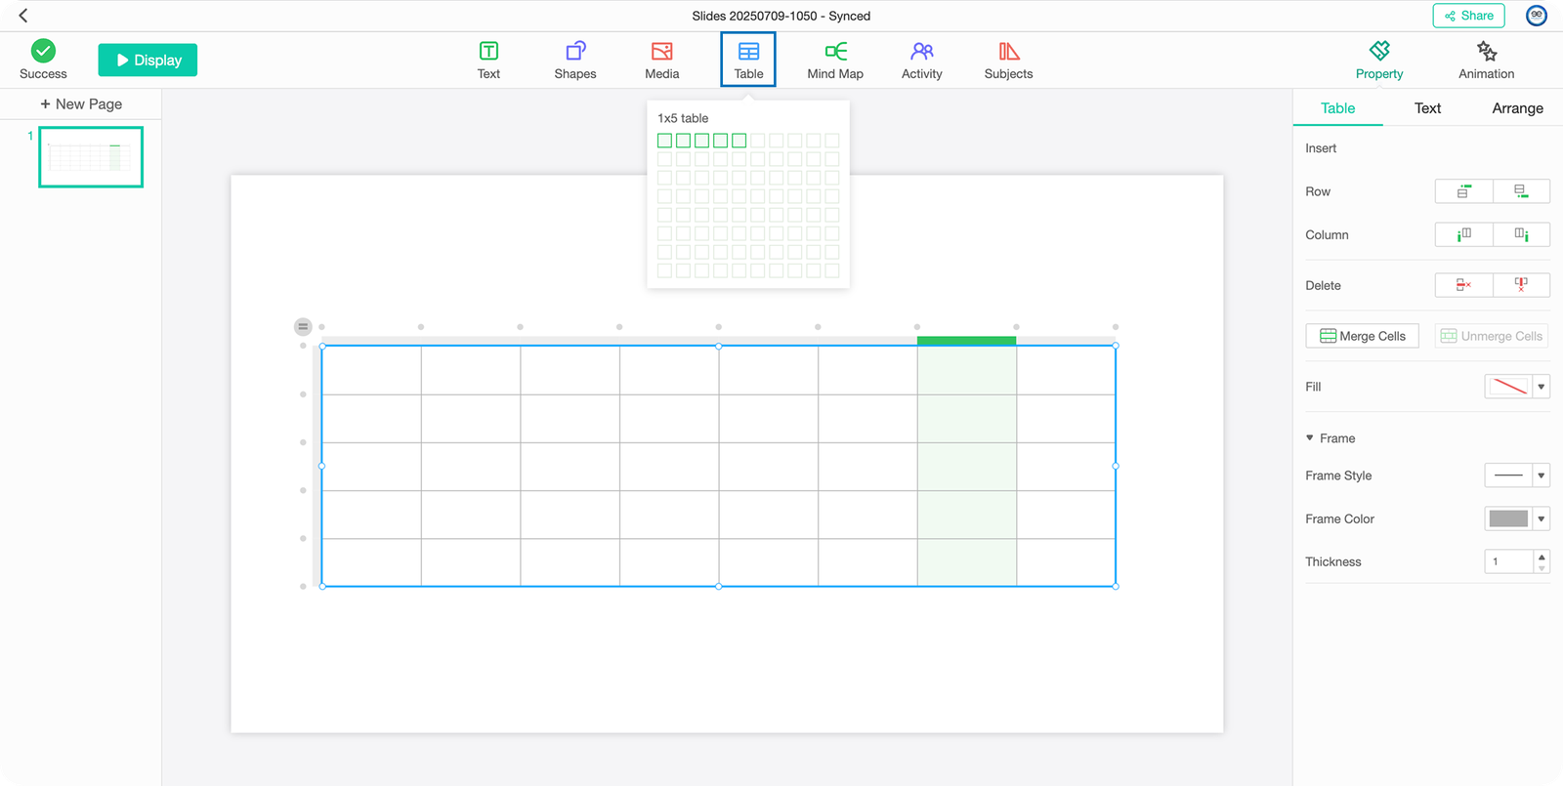Select the Shapes tool
This screenshot has width=1563, height=786.
(574, 60)
